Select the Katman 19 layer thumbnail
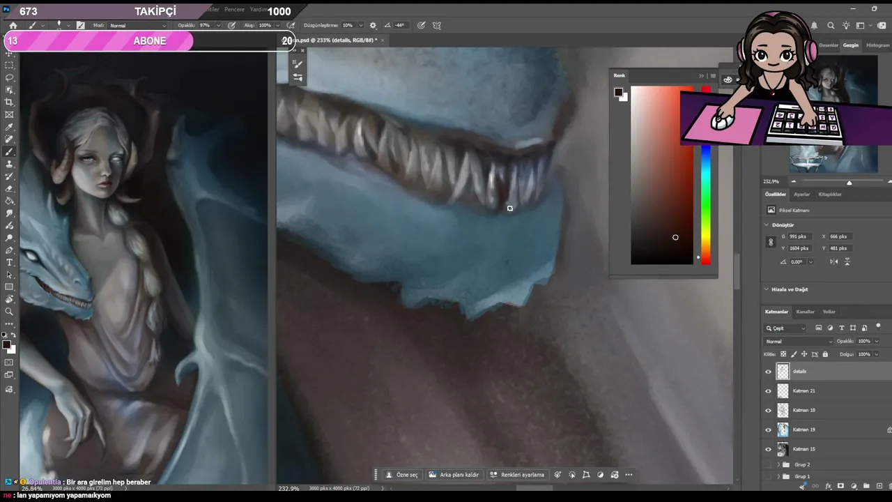 pos(783,430)
